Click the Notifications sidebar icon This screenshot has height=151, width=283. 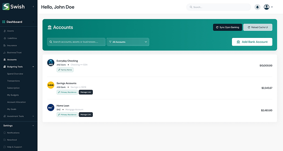[x=5, y=133]
